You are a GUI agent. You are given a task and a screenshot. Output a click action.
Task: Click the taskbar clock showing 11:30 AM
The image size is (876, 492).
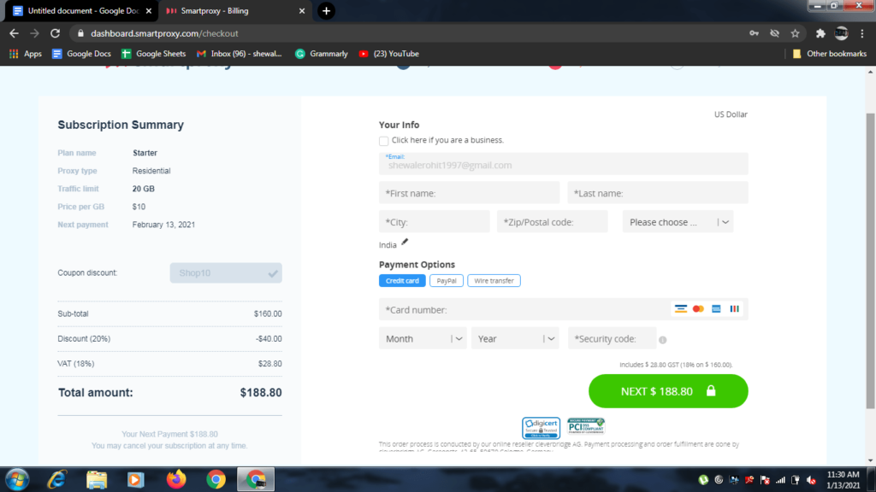(843, 480)
